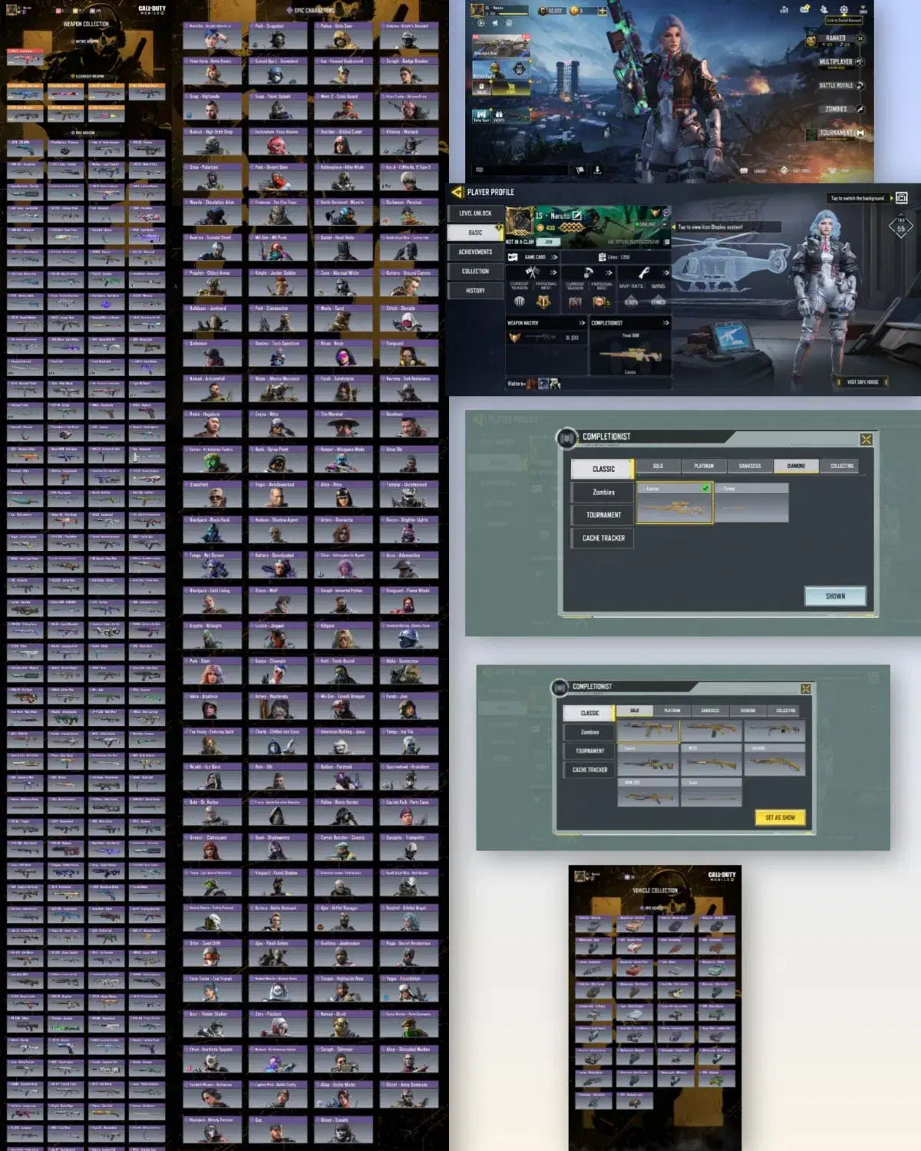
Task: Close the upper Completionist dialog
Action: 866,440
